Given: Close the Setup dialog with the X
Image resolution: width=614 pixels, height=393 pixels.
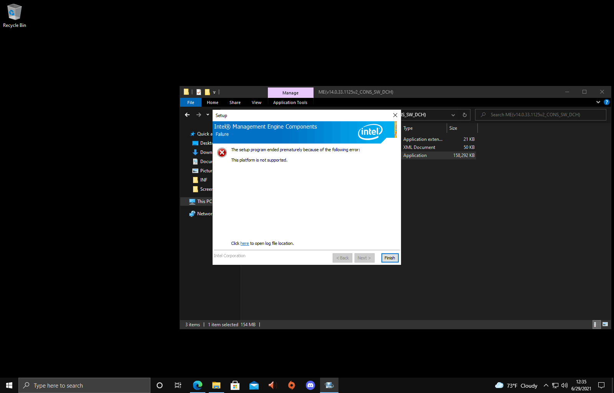Looking at the screenshot, I should pyautogui.click(x=395, y=115).
